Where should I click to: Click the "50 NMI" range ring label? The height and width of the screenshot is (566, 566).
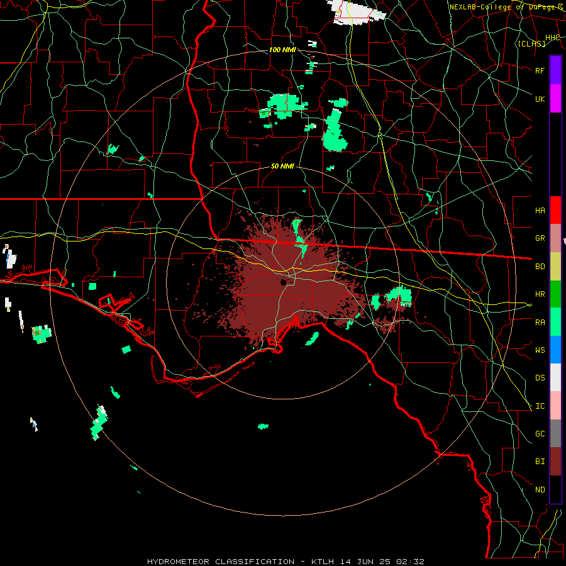[x=282, y=166]
